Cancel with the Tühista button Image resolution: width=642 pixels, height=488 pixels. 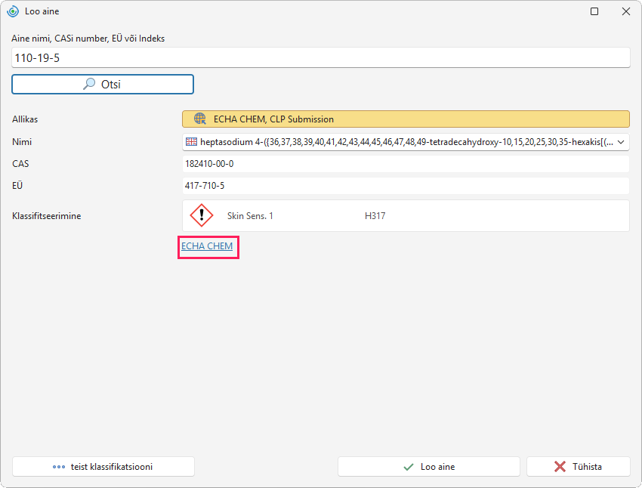[578, 467]
